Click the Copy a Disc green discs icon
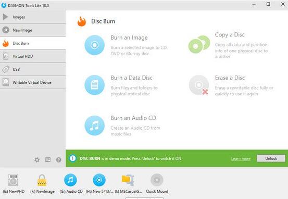The image size is (288, 199). point(199,44)
